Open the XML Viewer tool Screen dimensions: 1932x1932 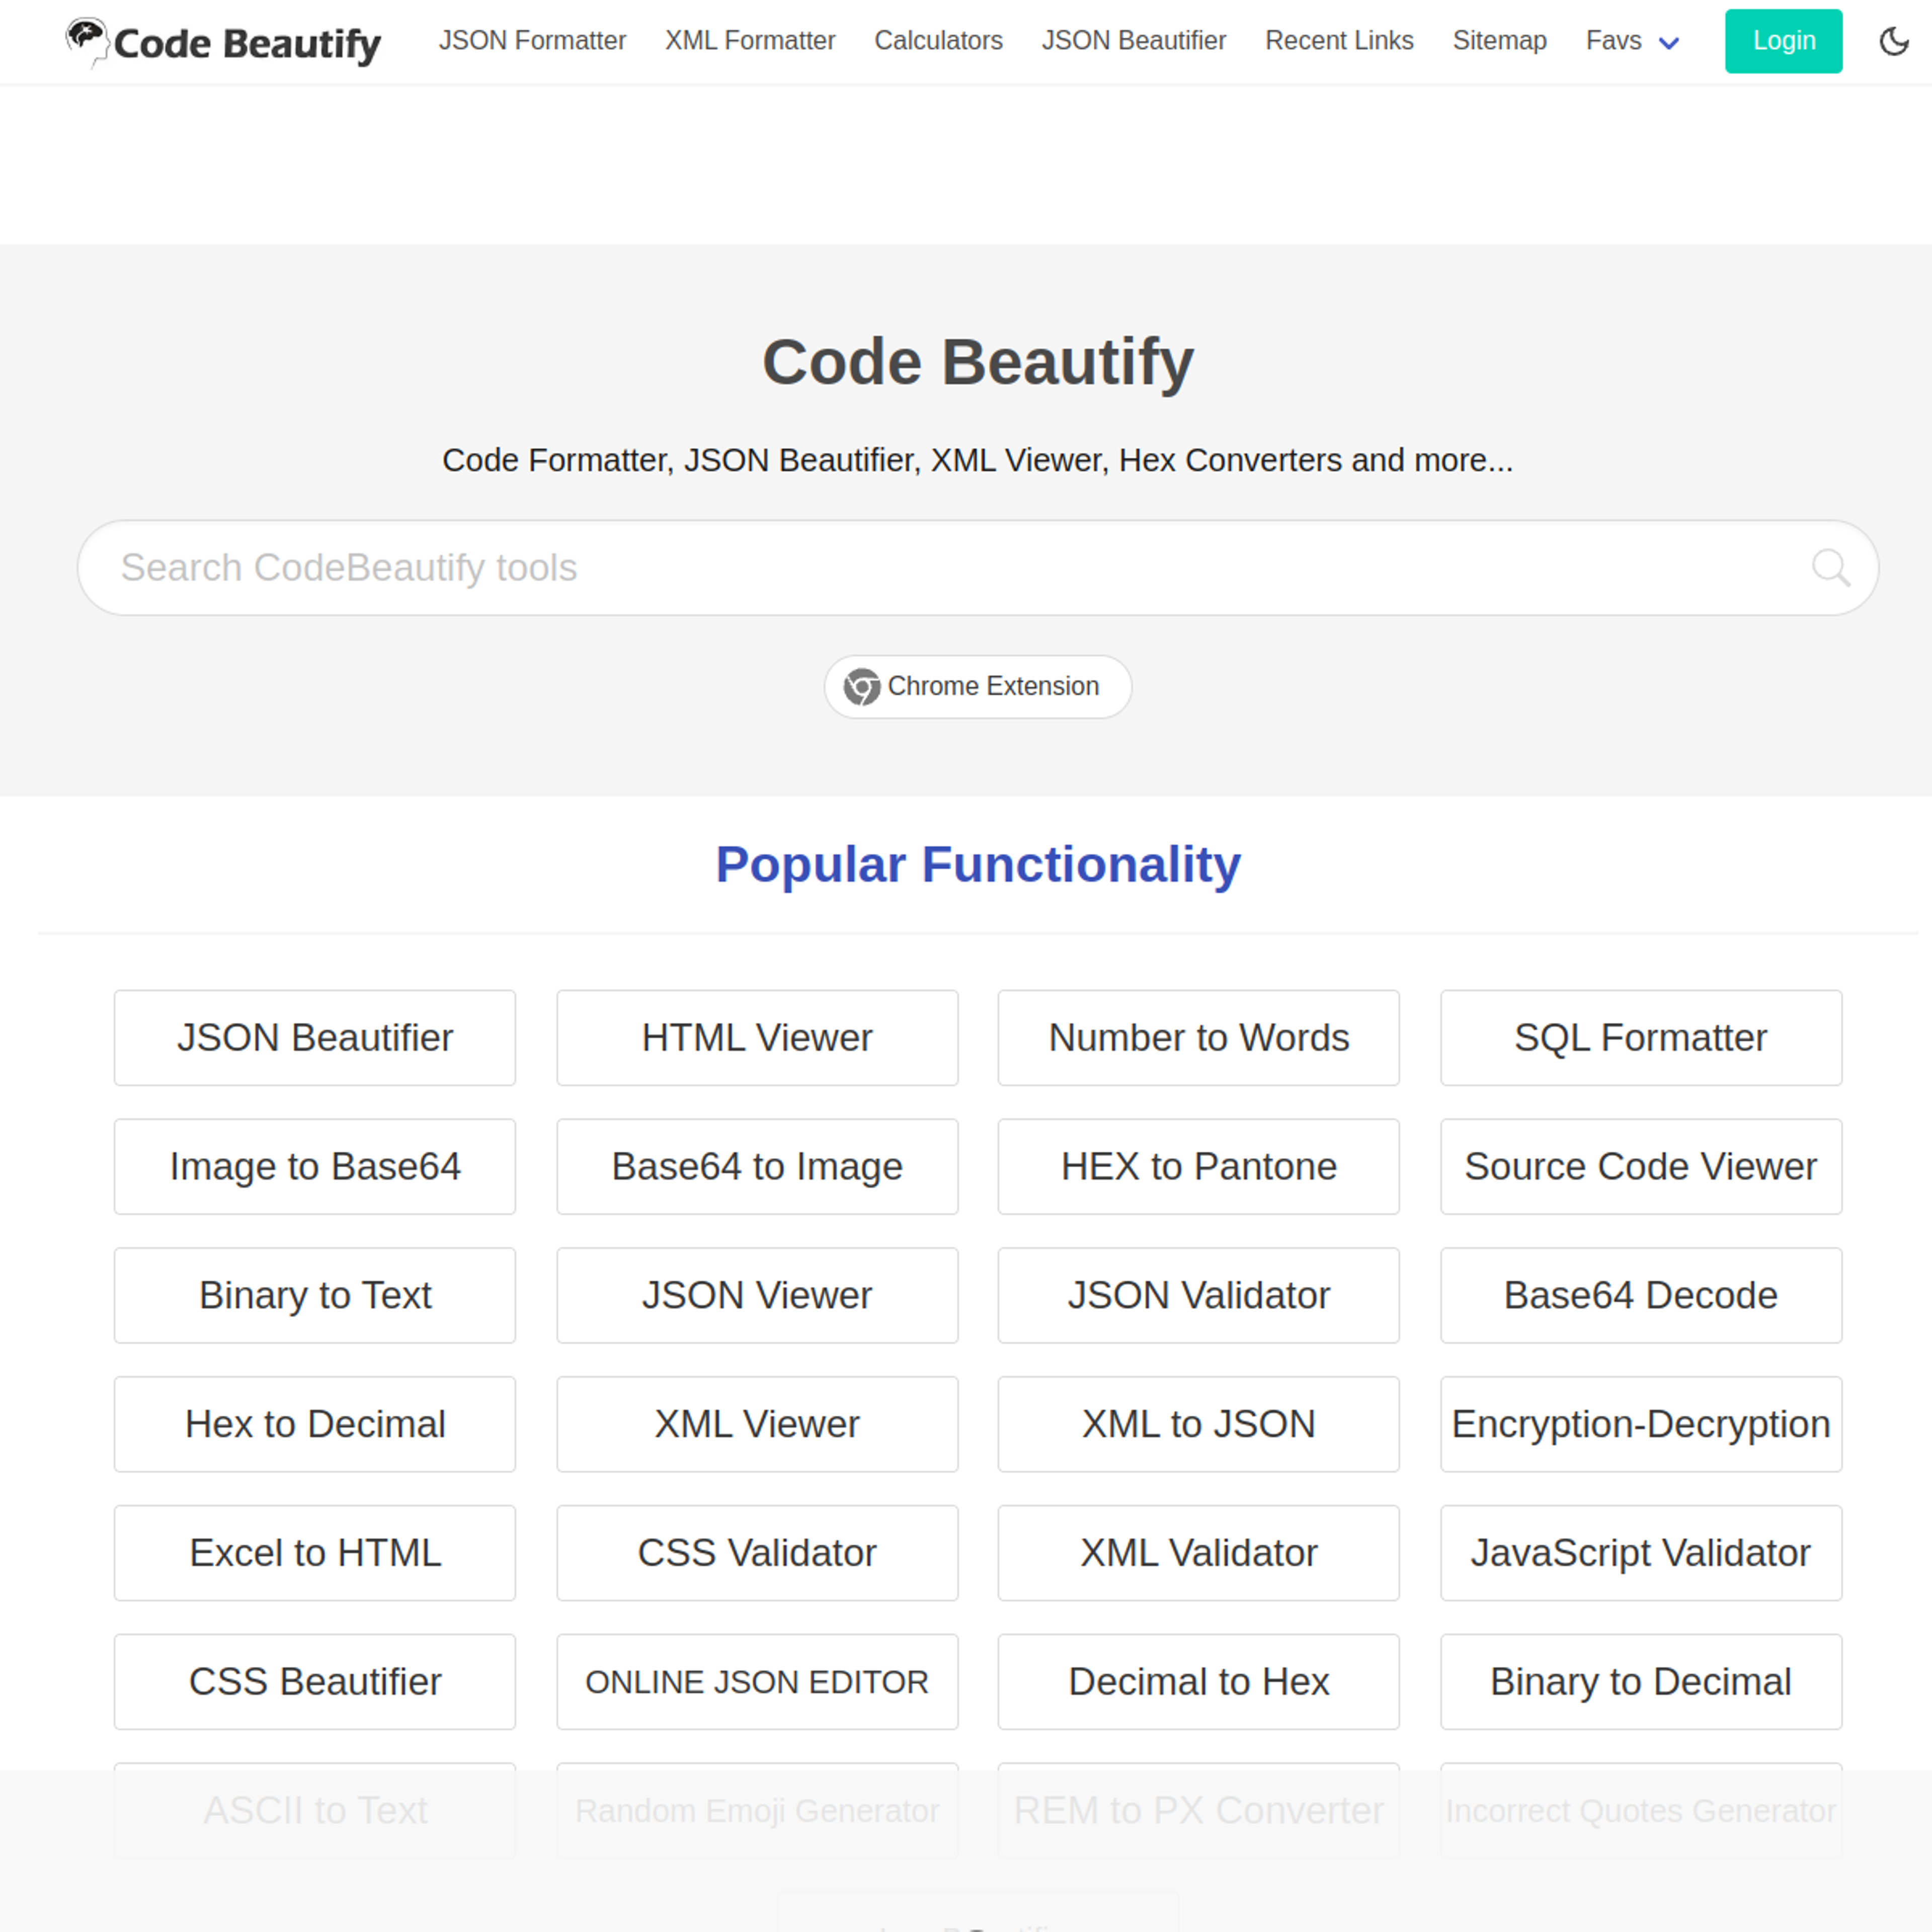click(x=757, y=1424)
